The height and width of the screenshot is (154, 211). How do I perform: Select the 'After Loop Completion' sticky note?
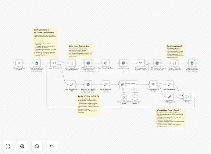(x=80, y=51)
